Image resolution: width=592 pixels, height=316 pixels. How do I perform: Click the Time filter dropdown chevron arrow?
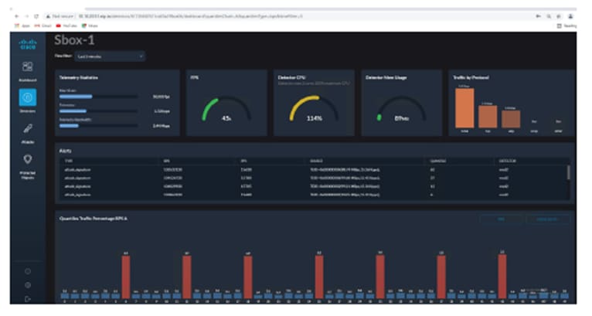coord(141,56)
